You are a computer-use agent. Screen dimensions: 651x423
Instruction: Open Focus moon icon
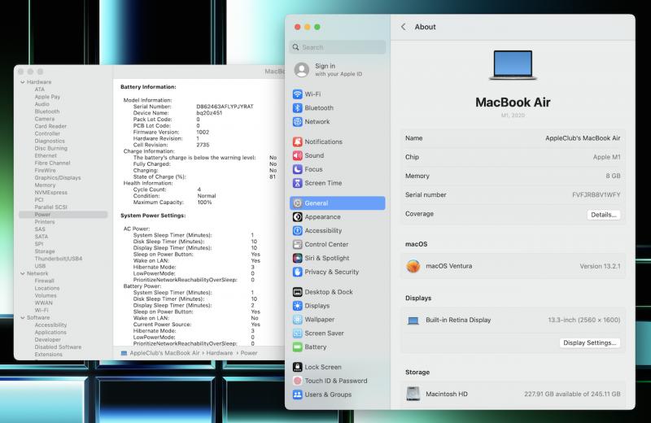point(297,169)
